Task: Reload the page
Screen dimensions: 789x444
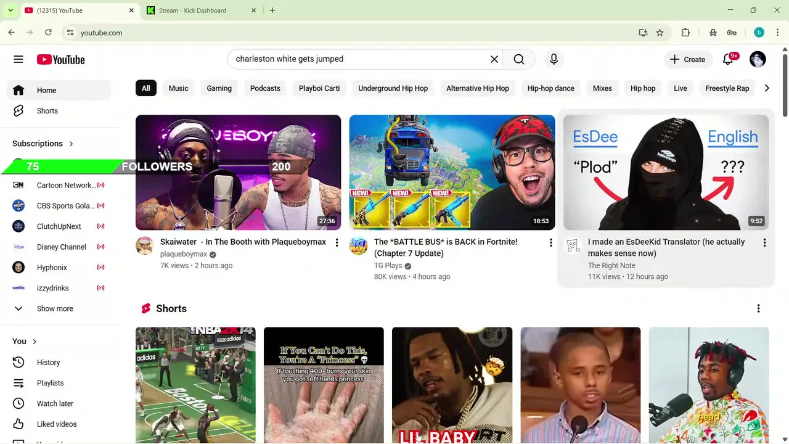Action: pyautogui.click(x=48, y=33)
